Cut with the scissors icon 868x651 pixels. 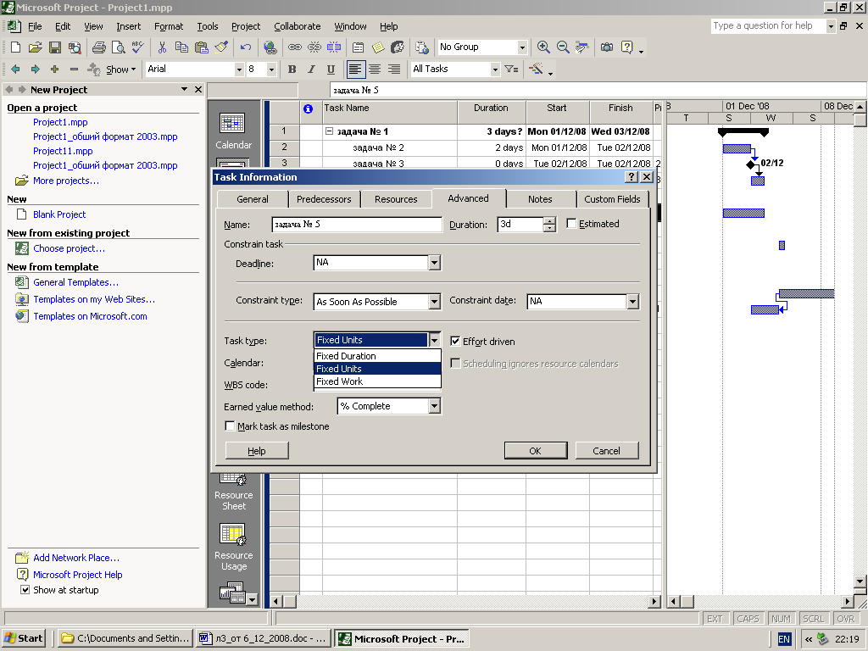coord(162,47)
